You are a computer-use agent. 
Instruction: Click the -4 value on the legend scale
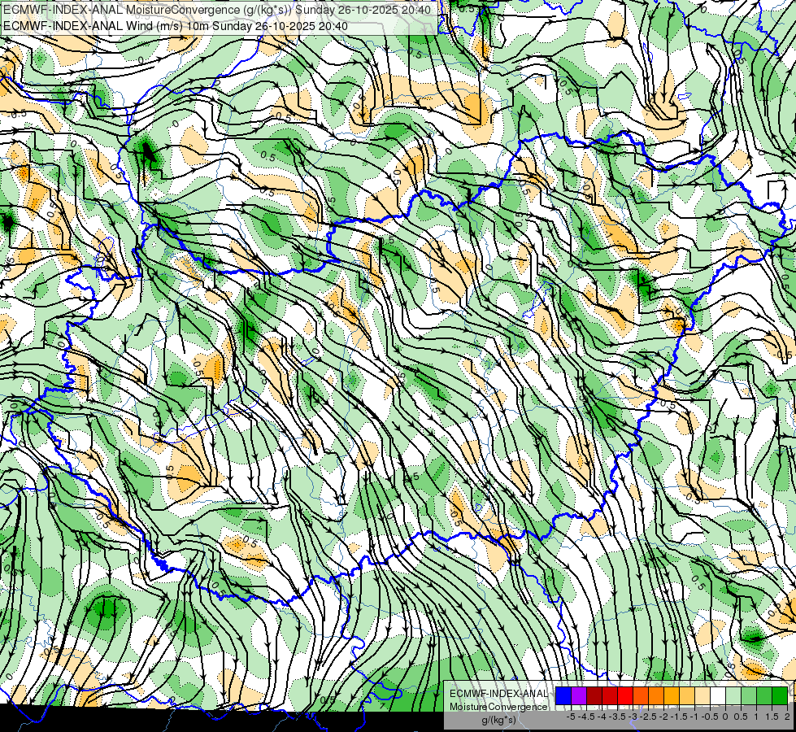click(602, 717)
